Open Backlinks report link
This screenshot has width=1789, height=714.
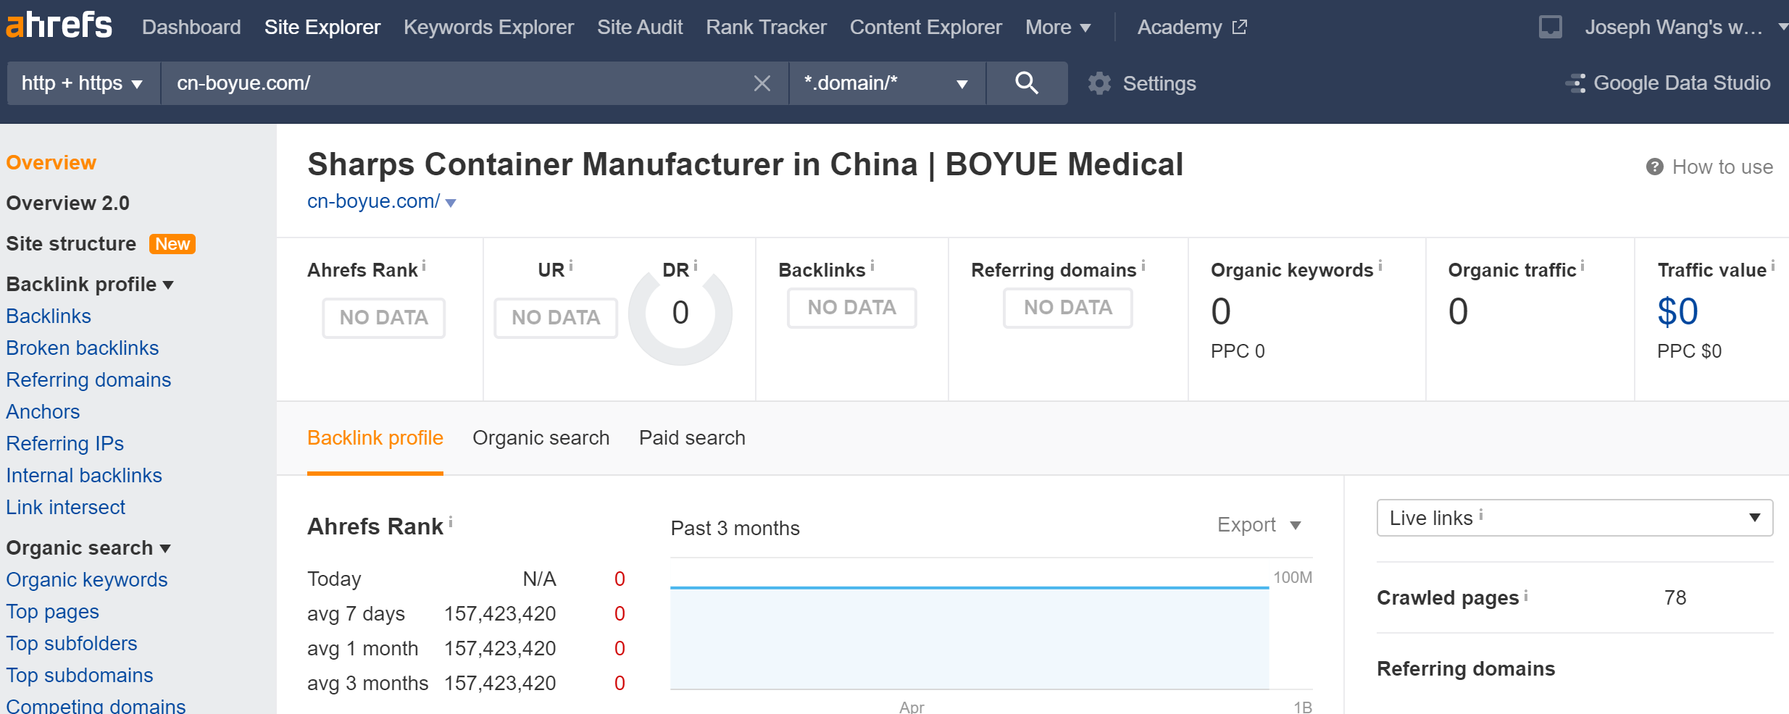(49, 316)
